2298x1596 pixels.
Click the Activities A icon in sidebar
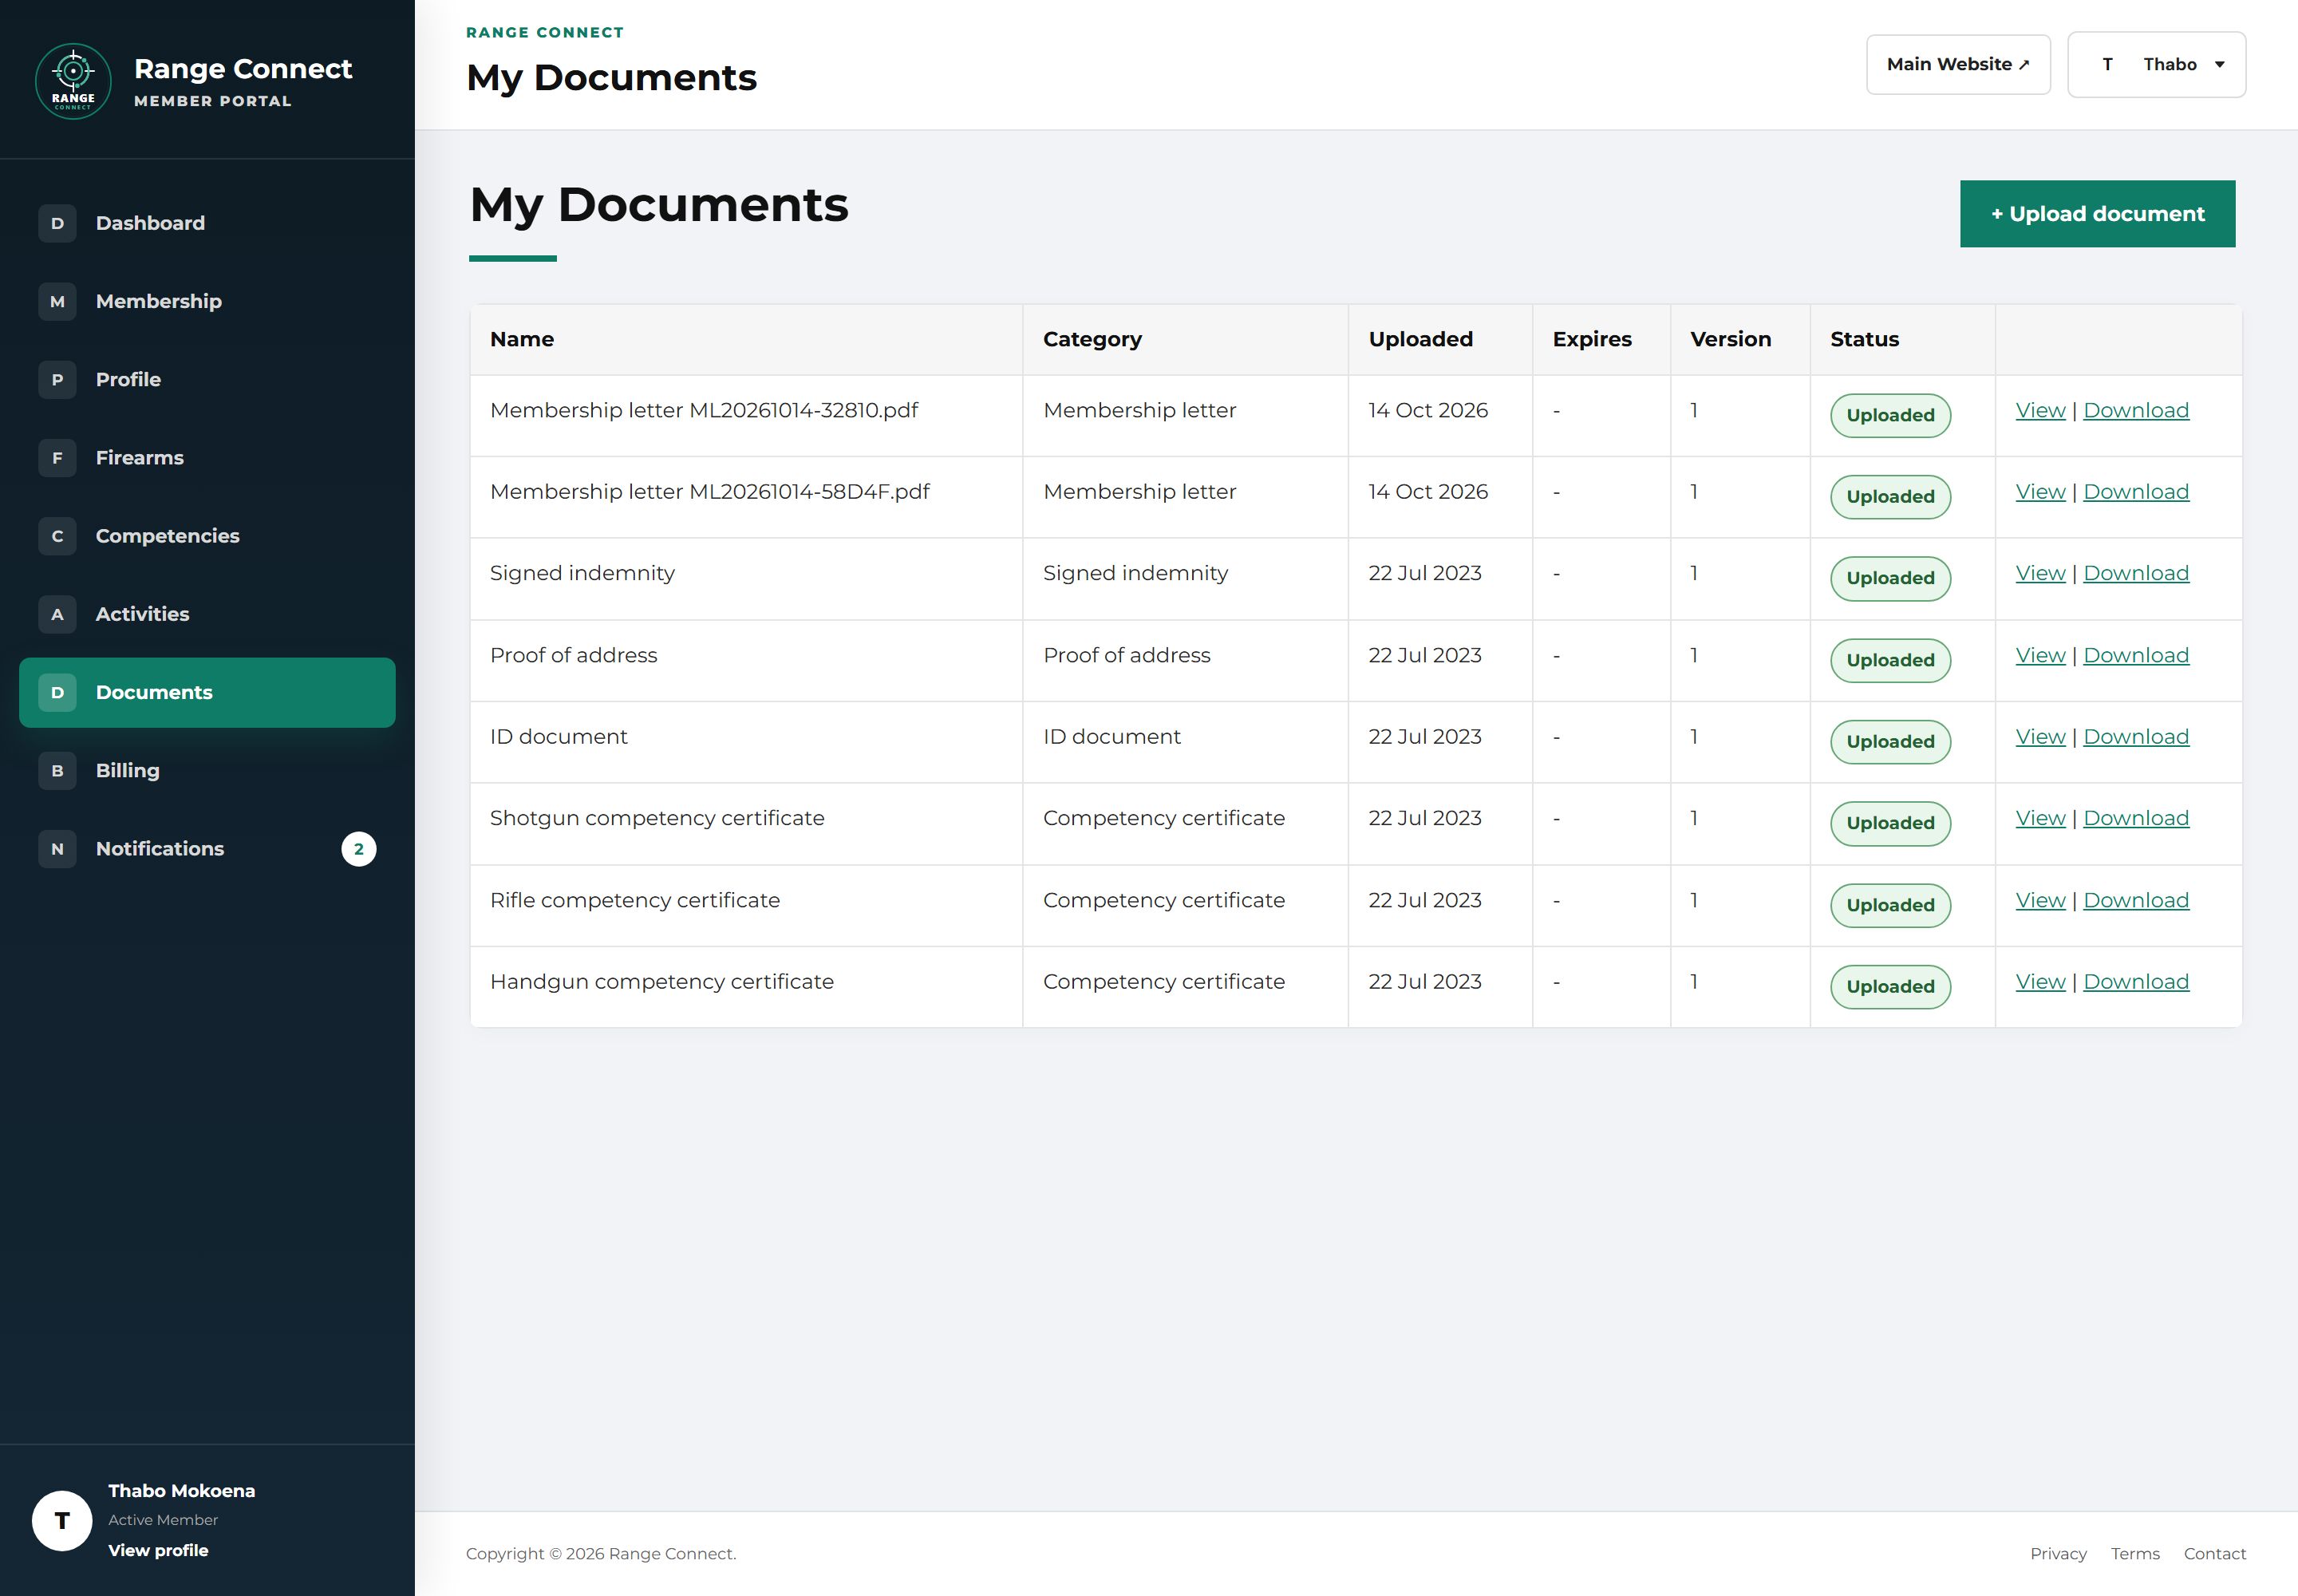tap(57, 614)
